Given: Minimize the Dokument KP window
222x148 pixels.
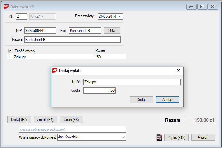Looking at the screenshot, I should tap(191, 7).
